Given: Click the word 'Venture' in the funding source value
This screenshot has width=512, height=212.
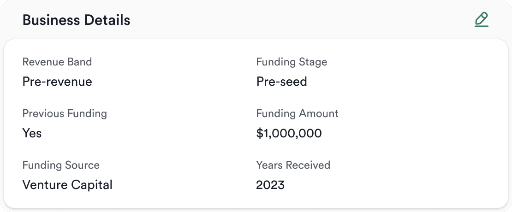Looking at the screenshot, I should [x=44, y=185].
